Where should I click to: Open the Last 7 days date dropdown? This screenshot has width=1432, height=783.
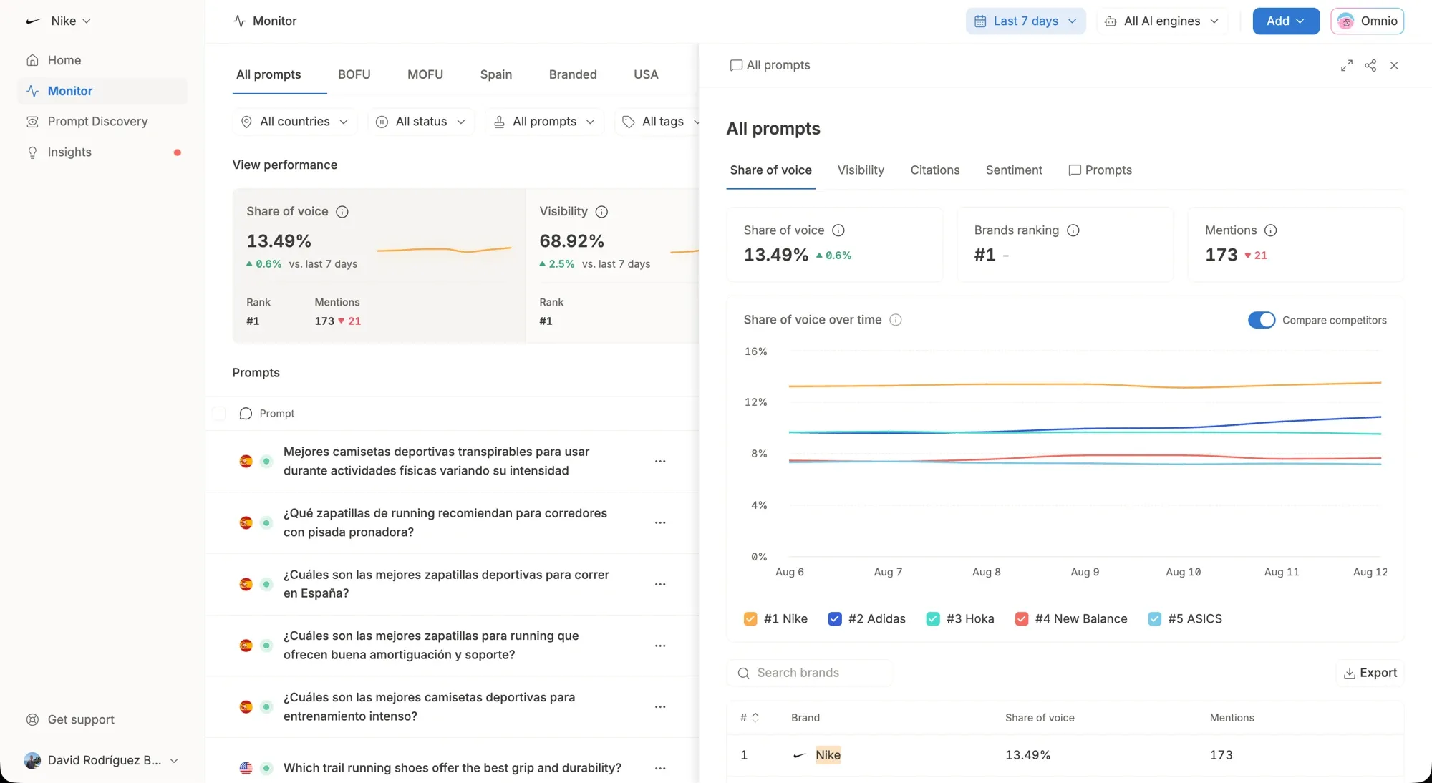(x=1025, y=21)
